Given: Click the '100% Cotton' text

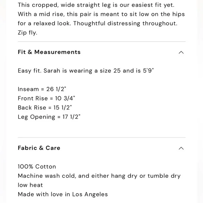Looking at the screenshot, I should pos(37,167).
